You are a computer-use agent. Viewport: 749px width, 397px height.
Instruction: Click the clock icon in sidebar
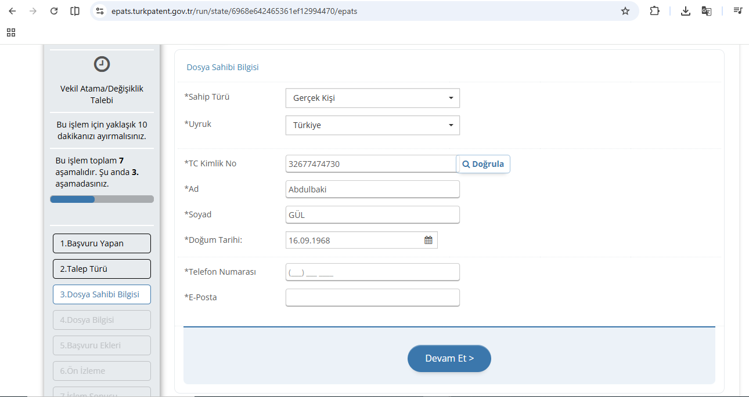point(102,64)
